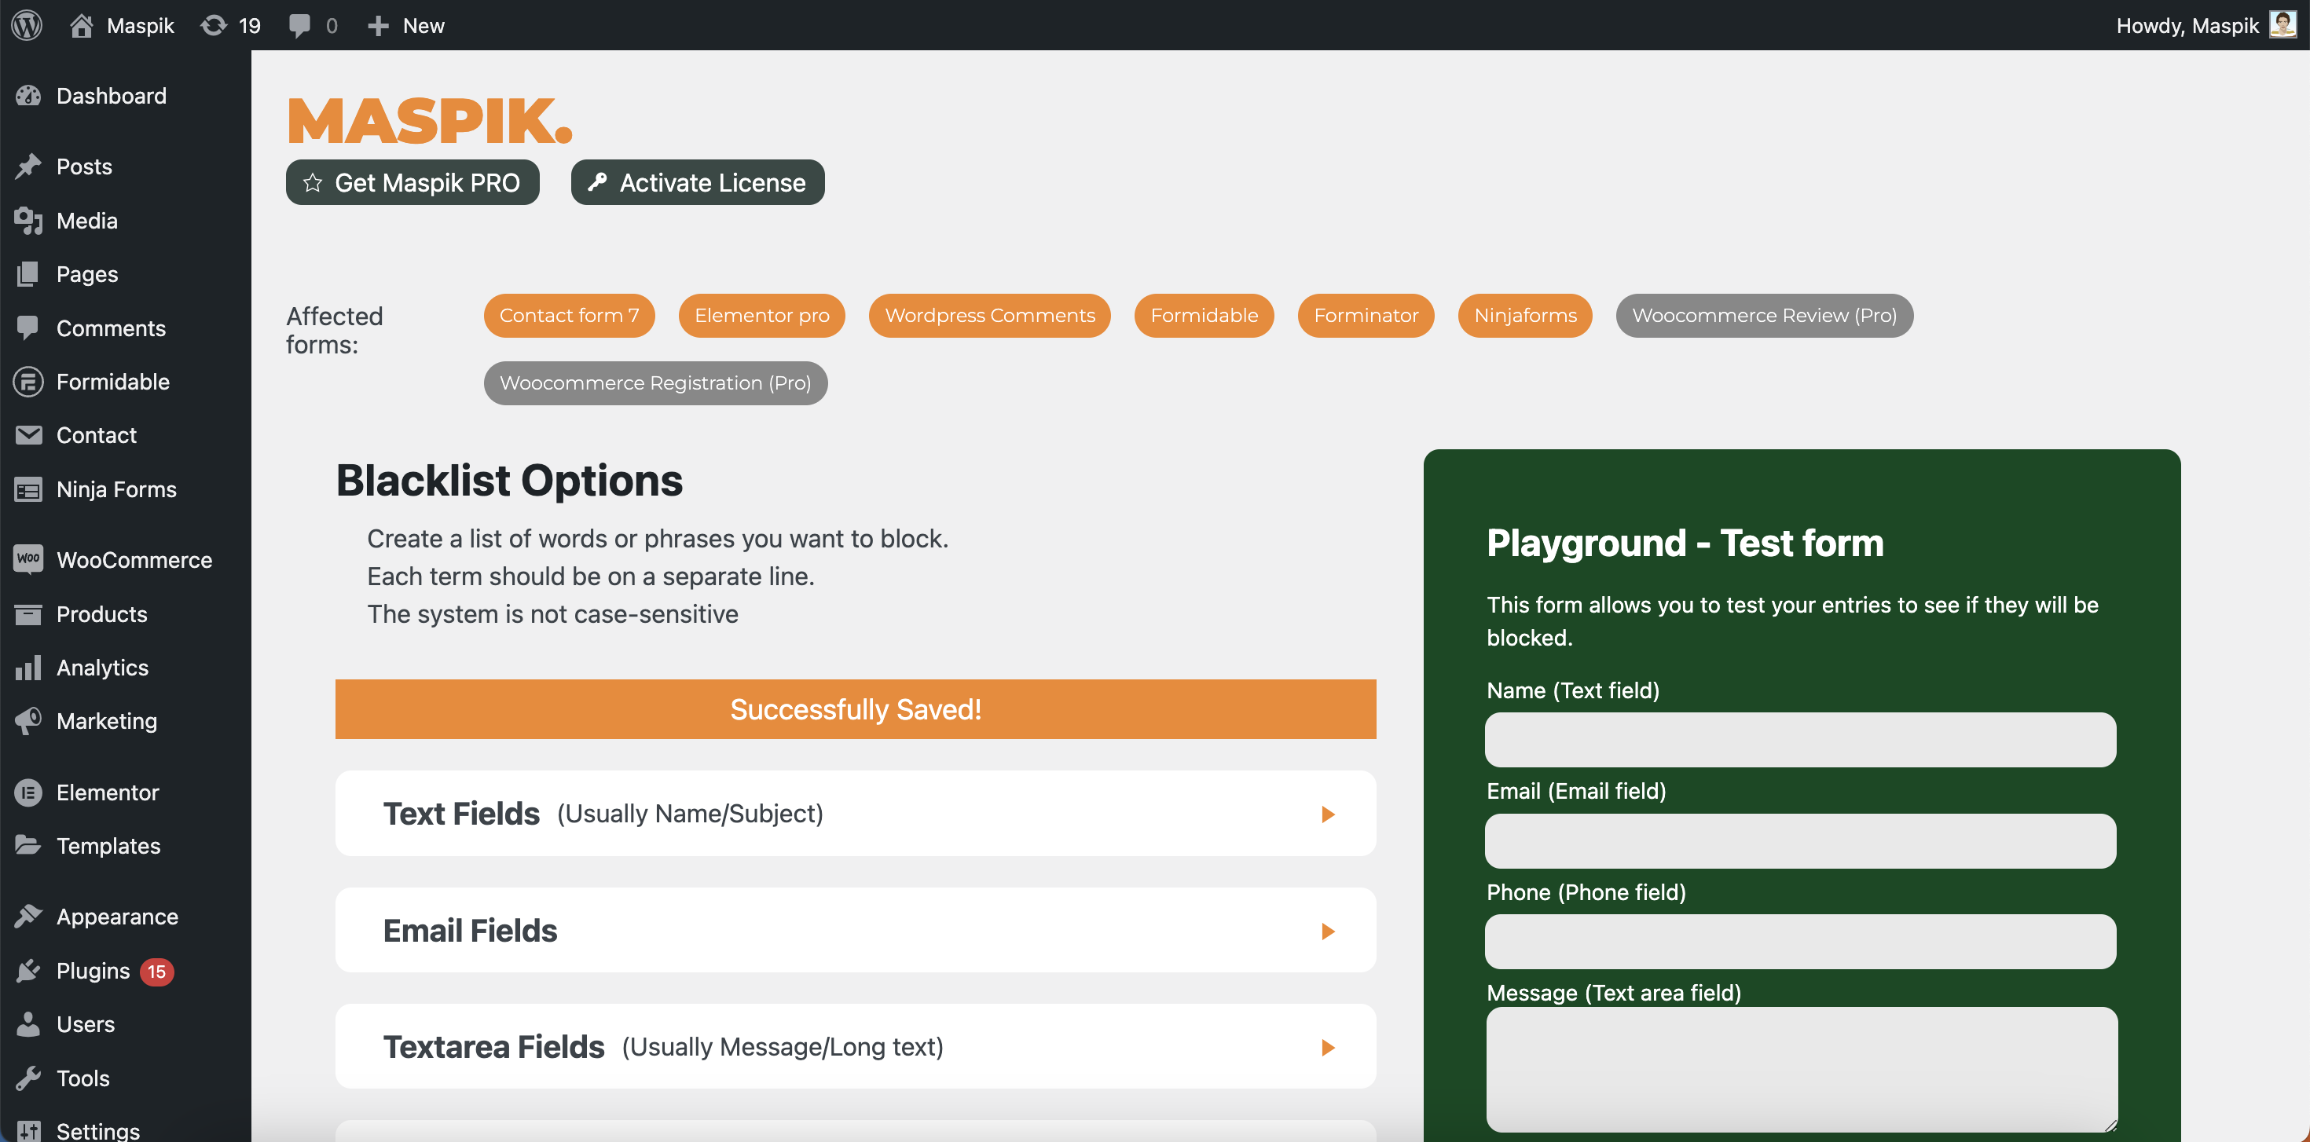Screen dimensions: 2310x1142
Task: Click the Name text field in Playground
Action: tap(1801, 740)
